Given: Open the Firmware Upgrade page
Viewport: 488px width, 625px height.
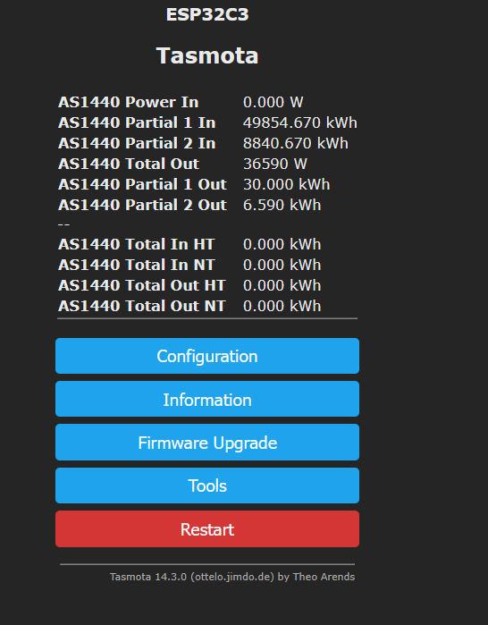Looking at the screenshot, I should click(x=207, y=443).
